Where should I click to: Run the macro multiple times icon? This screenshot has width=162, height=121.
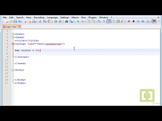[143, 21]
